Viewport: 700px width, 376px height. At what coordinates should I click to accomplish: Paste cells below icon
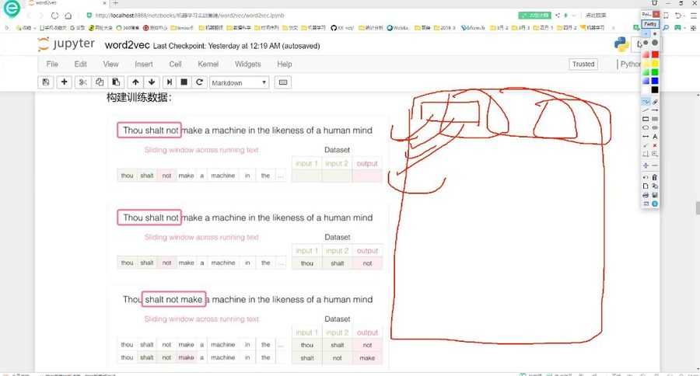(116, 82)
